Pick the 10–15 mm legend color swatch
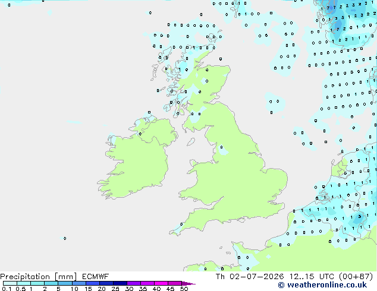This screenshot has height=291, width=377. [78, 283]
